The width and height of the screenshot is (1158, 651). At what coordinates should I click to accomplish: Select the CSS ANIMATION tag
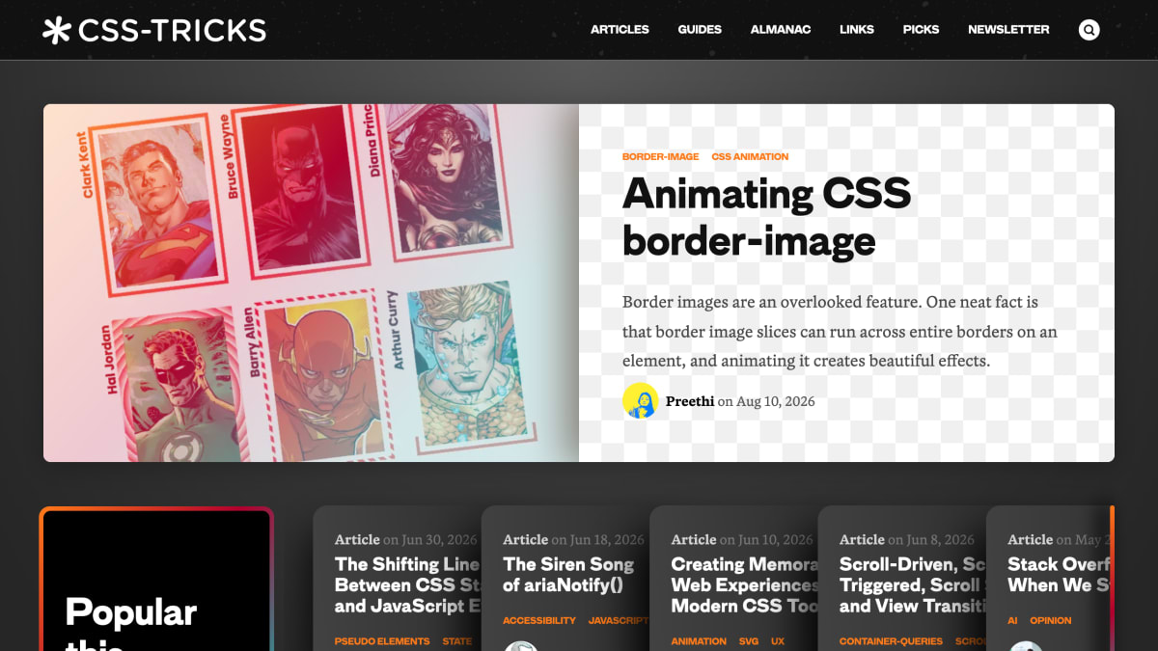click(750, 156)
